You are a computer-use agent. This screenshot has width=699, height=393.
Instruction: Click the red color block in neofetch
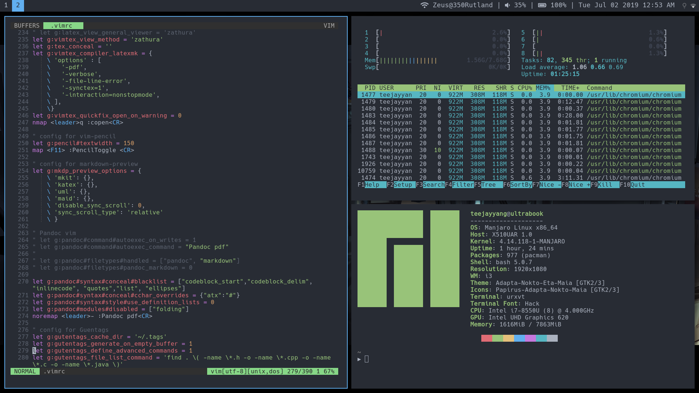pos(486,338)
